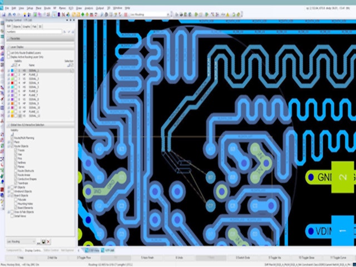356x267 pixels.
Task: Click the second yellow folder toolbar icon
Action: (78, 14)
